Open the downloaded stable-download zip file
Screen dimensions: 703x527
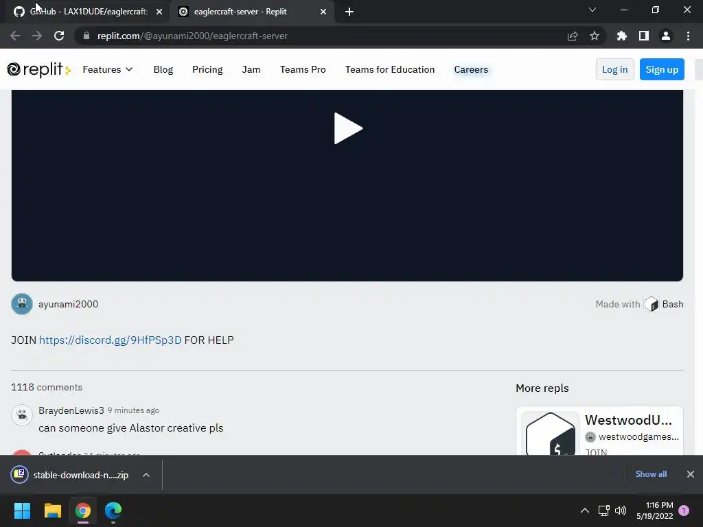(70, 475)
